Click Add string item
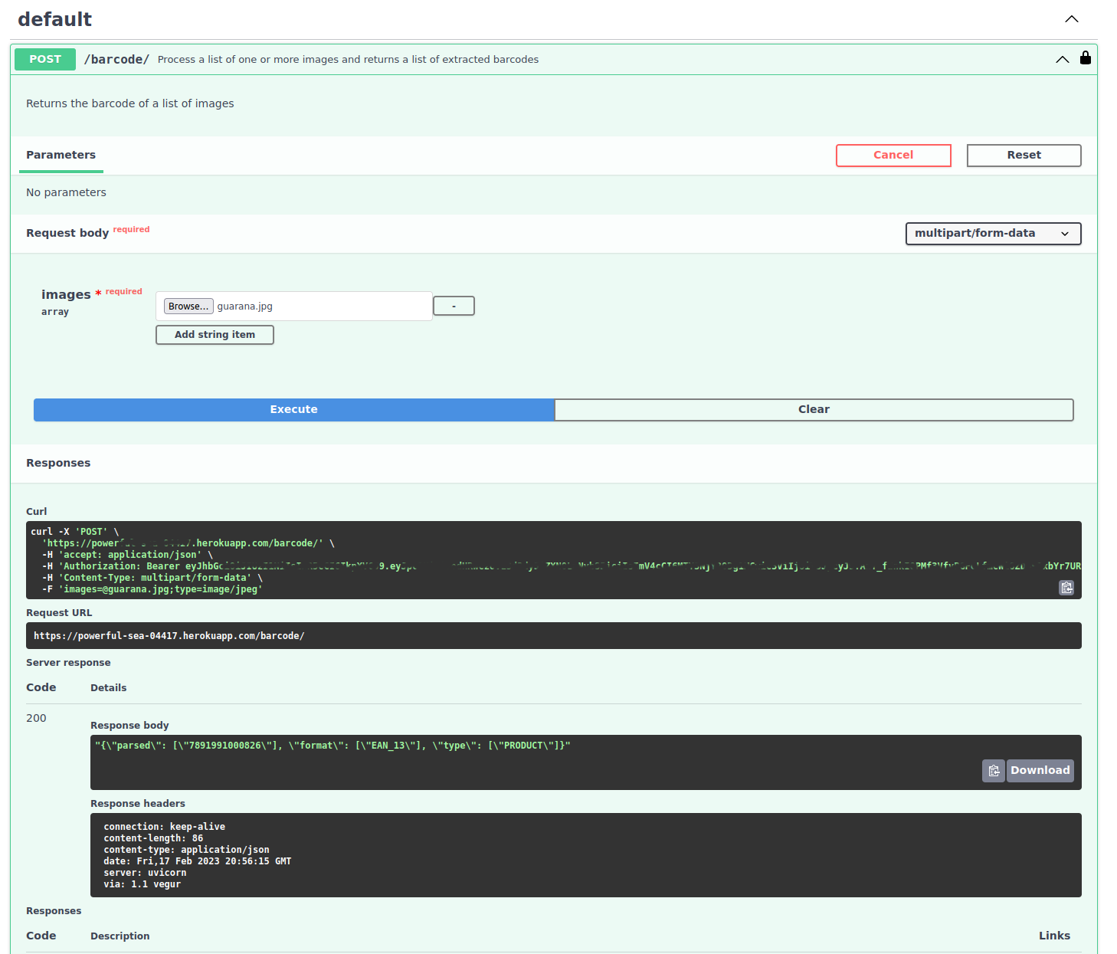1117x954 pixels. [x=215, y=335]
